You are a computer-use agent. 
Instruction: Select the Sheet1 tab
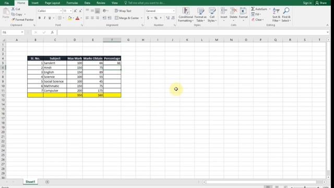point(30,182)
